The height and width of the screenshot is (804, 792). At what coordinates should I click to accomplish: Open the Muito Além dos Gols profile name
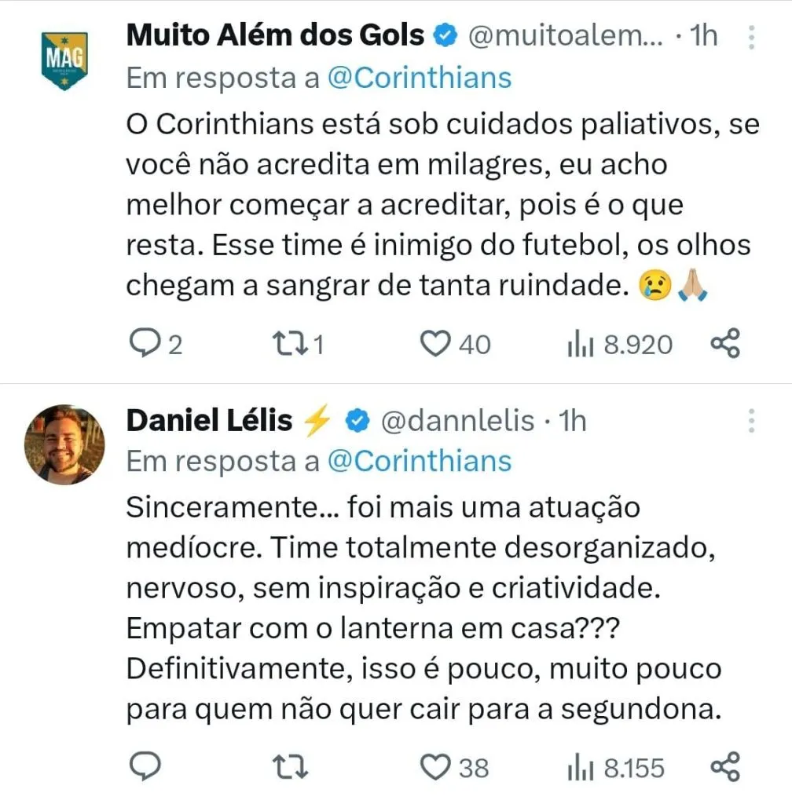275,35
